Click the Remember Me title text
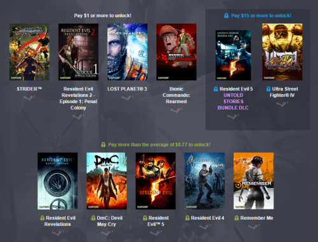318x242 pixels. point(257,218)
